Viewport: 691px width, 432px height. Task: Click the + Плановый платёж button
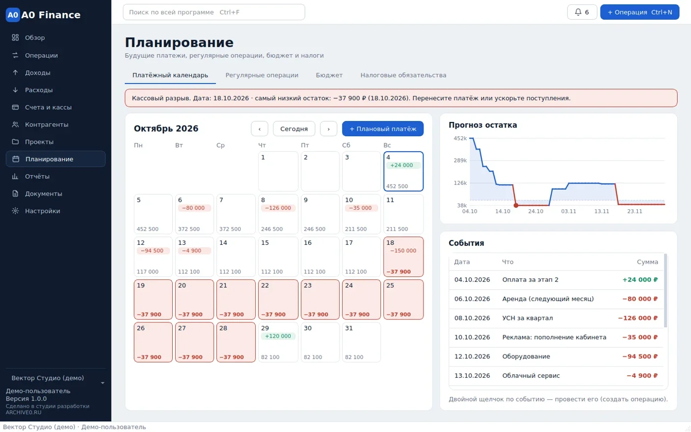click(x=383, y=128)
